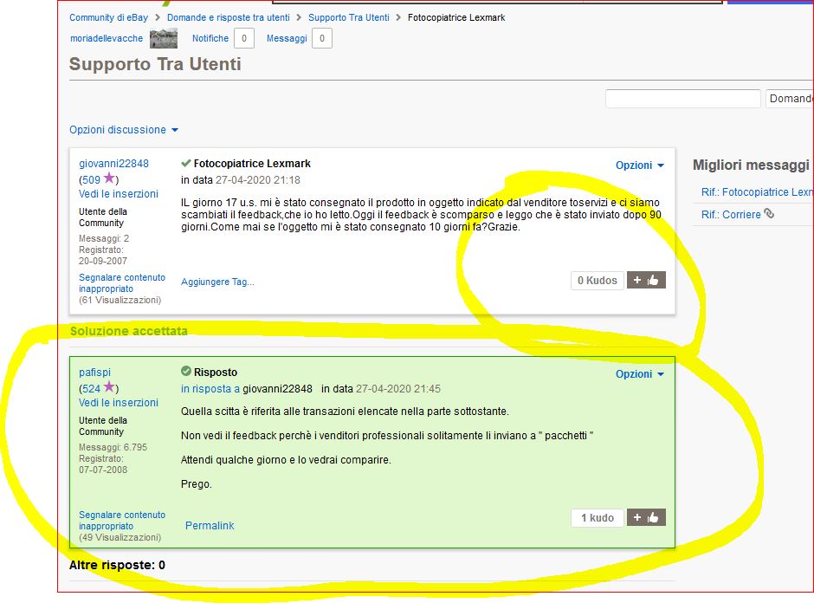Open the Domande search scope dropdown
The image size is (814, 603).
(x=790, y=99)
